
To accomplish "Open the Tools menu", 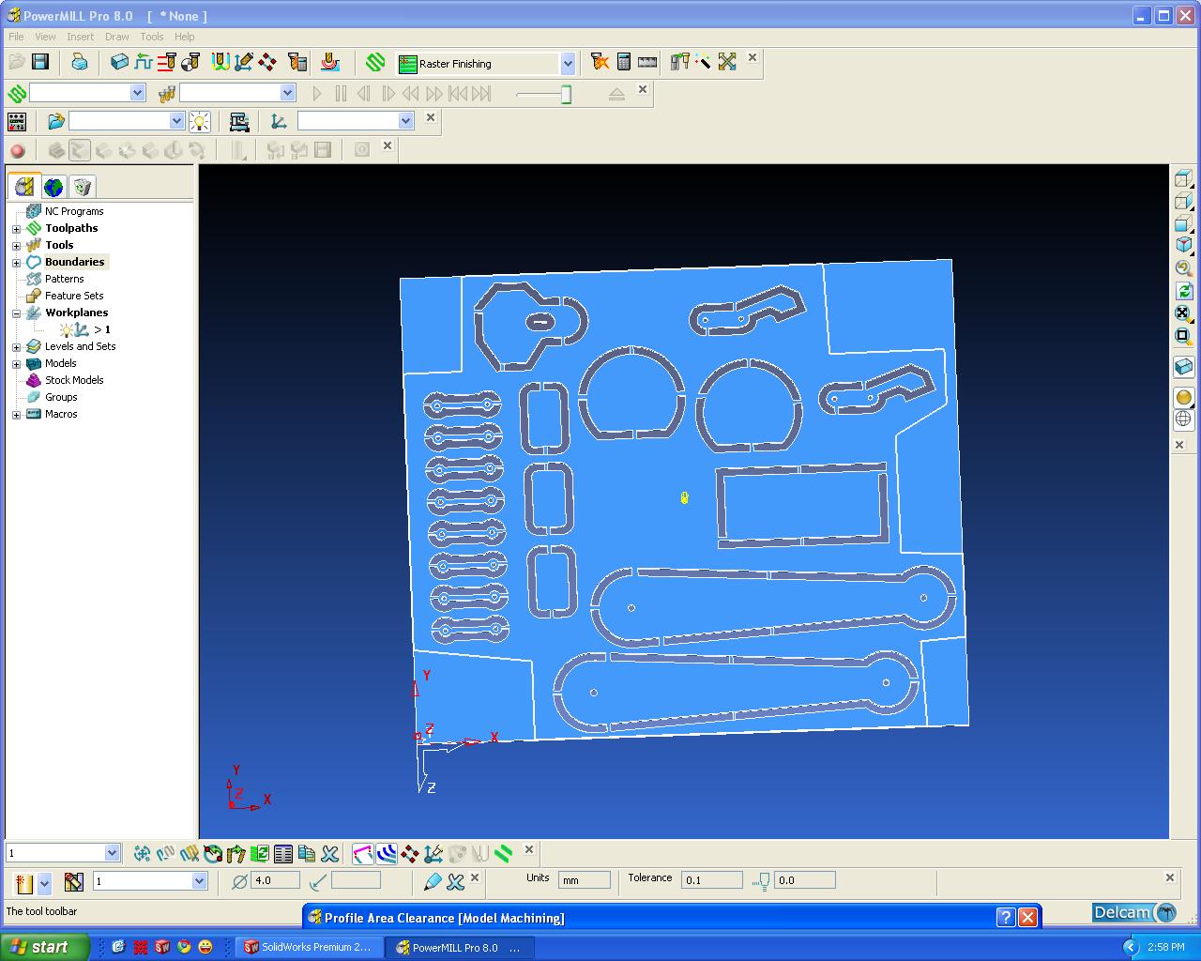I will (151, 37).
